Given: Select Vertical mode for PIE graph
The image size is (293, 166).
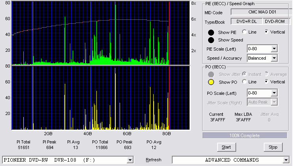Looking at the screenshot, I should pos(267,32).
